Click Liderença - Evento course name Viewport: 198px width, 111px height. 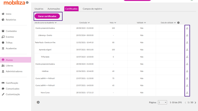point(45,35)
